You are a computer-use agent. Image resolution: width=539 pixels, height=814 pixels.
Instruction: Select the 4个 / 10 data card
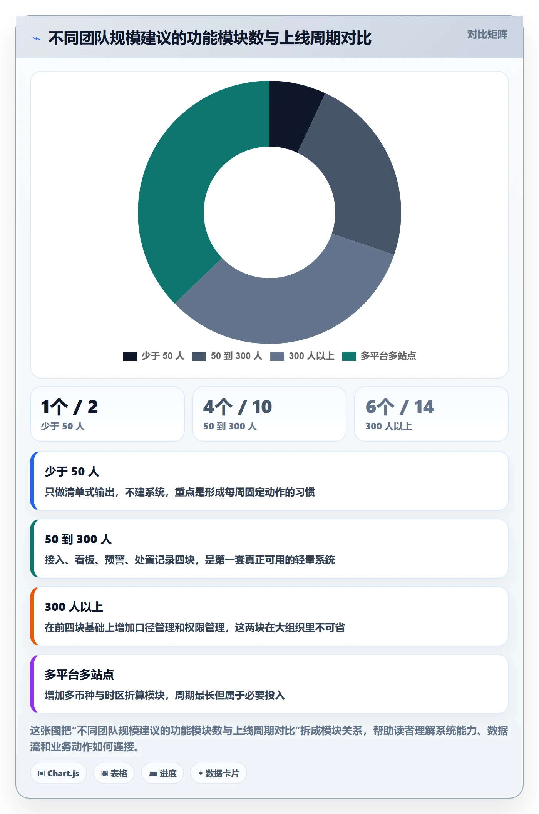(269, 414)
